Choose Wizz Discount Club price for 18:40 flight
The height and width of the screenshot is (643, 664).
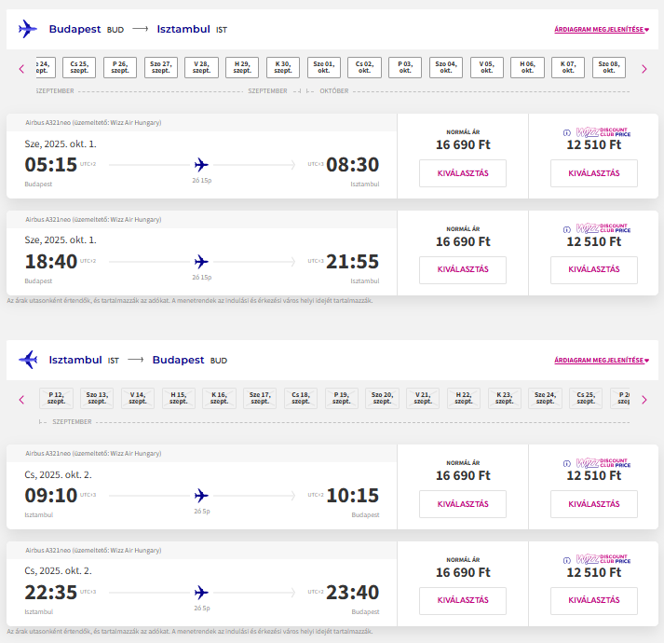click(594, 270)
